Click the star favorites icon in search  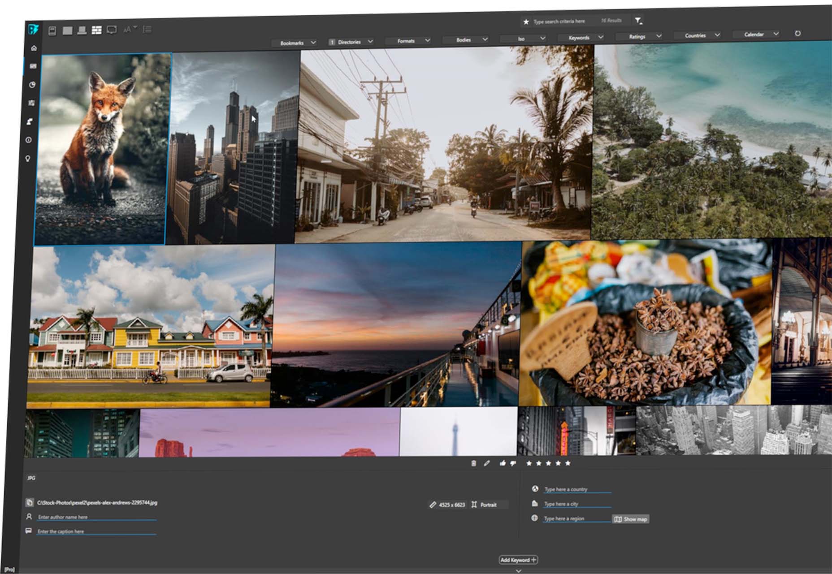tap(526, 22)
